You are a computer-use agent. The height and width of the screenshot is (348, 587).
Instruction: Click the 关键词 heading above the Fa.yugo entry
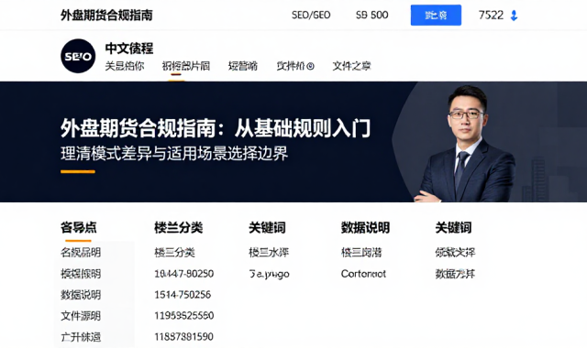[267, 227]
